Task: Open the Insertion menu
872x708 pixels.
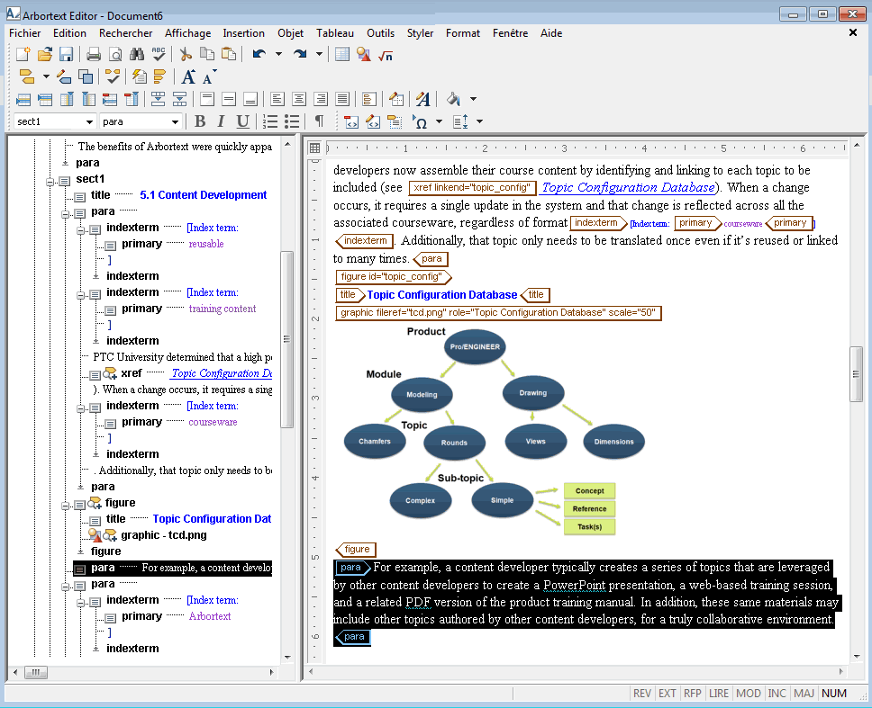Action: 243,33
